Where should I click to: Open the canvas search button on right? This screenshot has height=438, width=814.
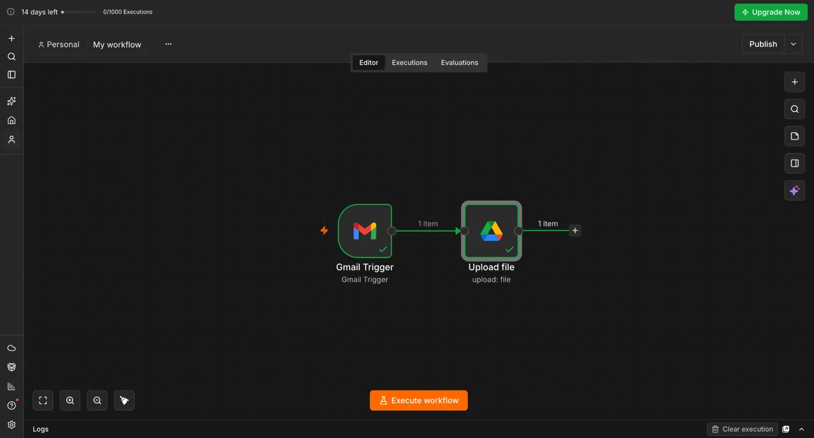click(x=794, y=109)
